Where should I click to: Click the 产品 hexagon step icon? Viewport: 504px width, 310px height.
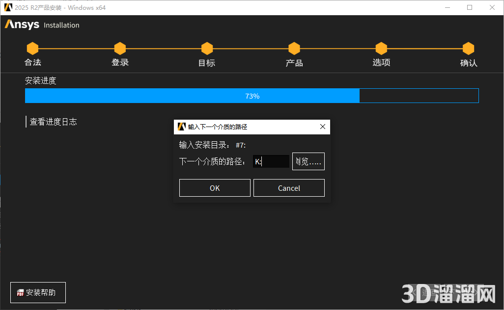294,48
